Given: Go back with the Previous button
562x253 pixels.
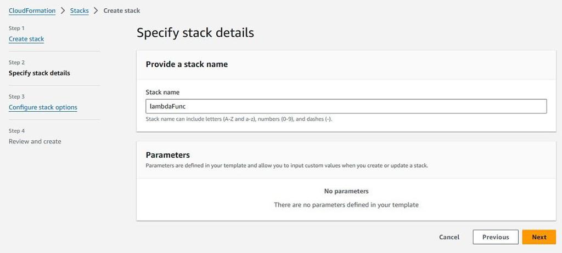Looking at the screenshot, I should 495,237.
